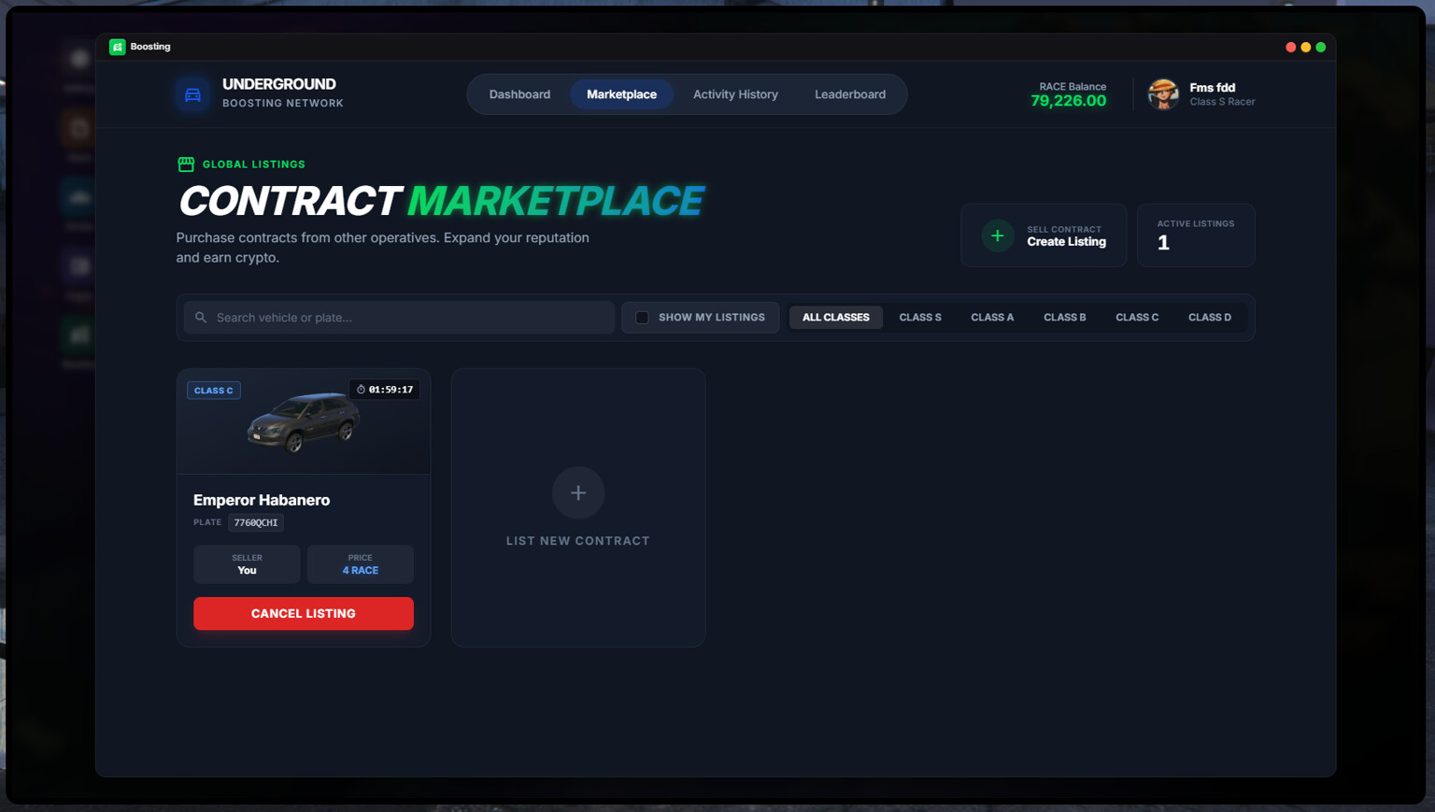This screenshot has width=1435, height=812.
Task: Open the Dashboard tab
Action: tap(519, 94)
